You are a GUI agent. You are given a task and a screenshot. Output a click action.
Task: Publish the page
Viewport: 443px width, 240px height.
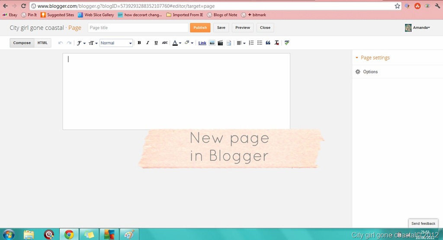(200, 28)
